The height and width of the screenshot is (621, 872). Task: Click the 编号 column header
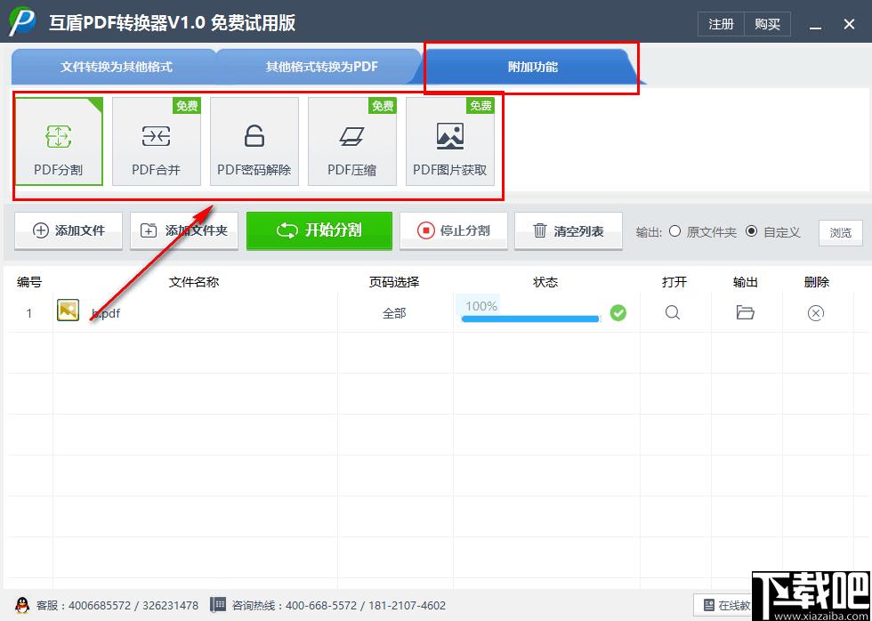(28, 282)
